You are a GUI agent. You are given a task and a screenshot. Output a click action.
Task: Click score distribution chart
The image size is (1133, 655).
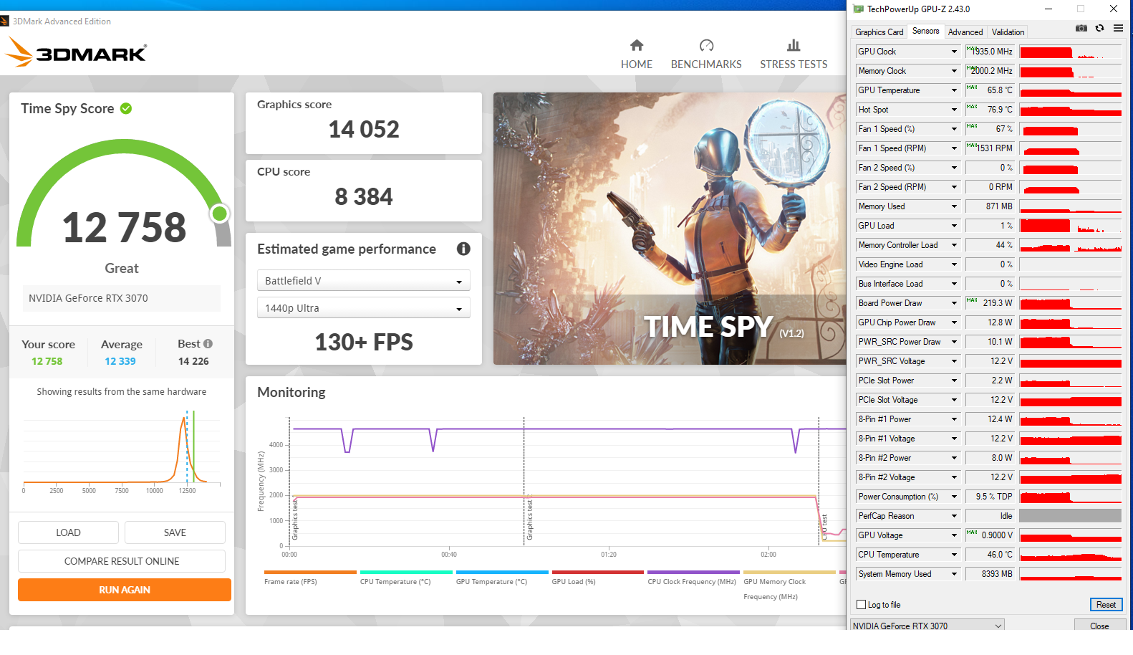(x=122, y=450)
